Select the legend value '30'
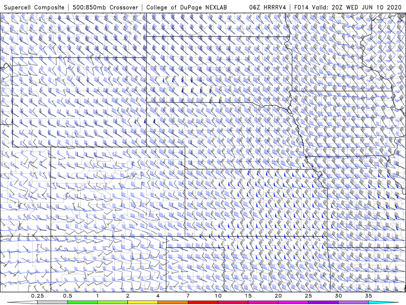Screen dimensions: 406x305 pos(338,296)
